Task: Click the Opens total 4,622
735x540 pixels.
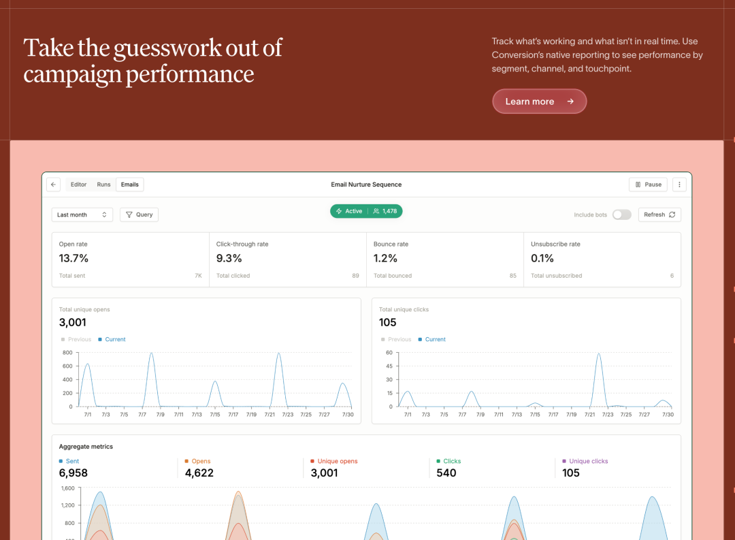Action: point(199,473)
